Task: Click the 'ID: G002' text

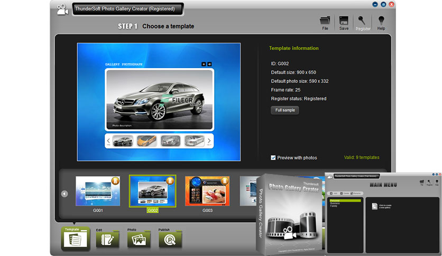Action: coord(280,63)
